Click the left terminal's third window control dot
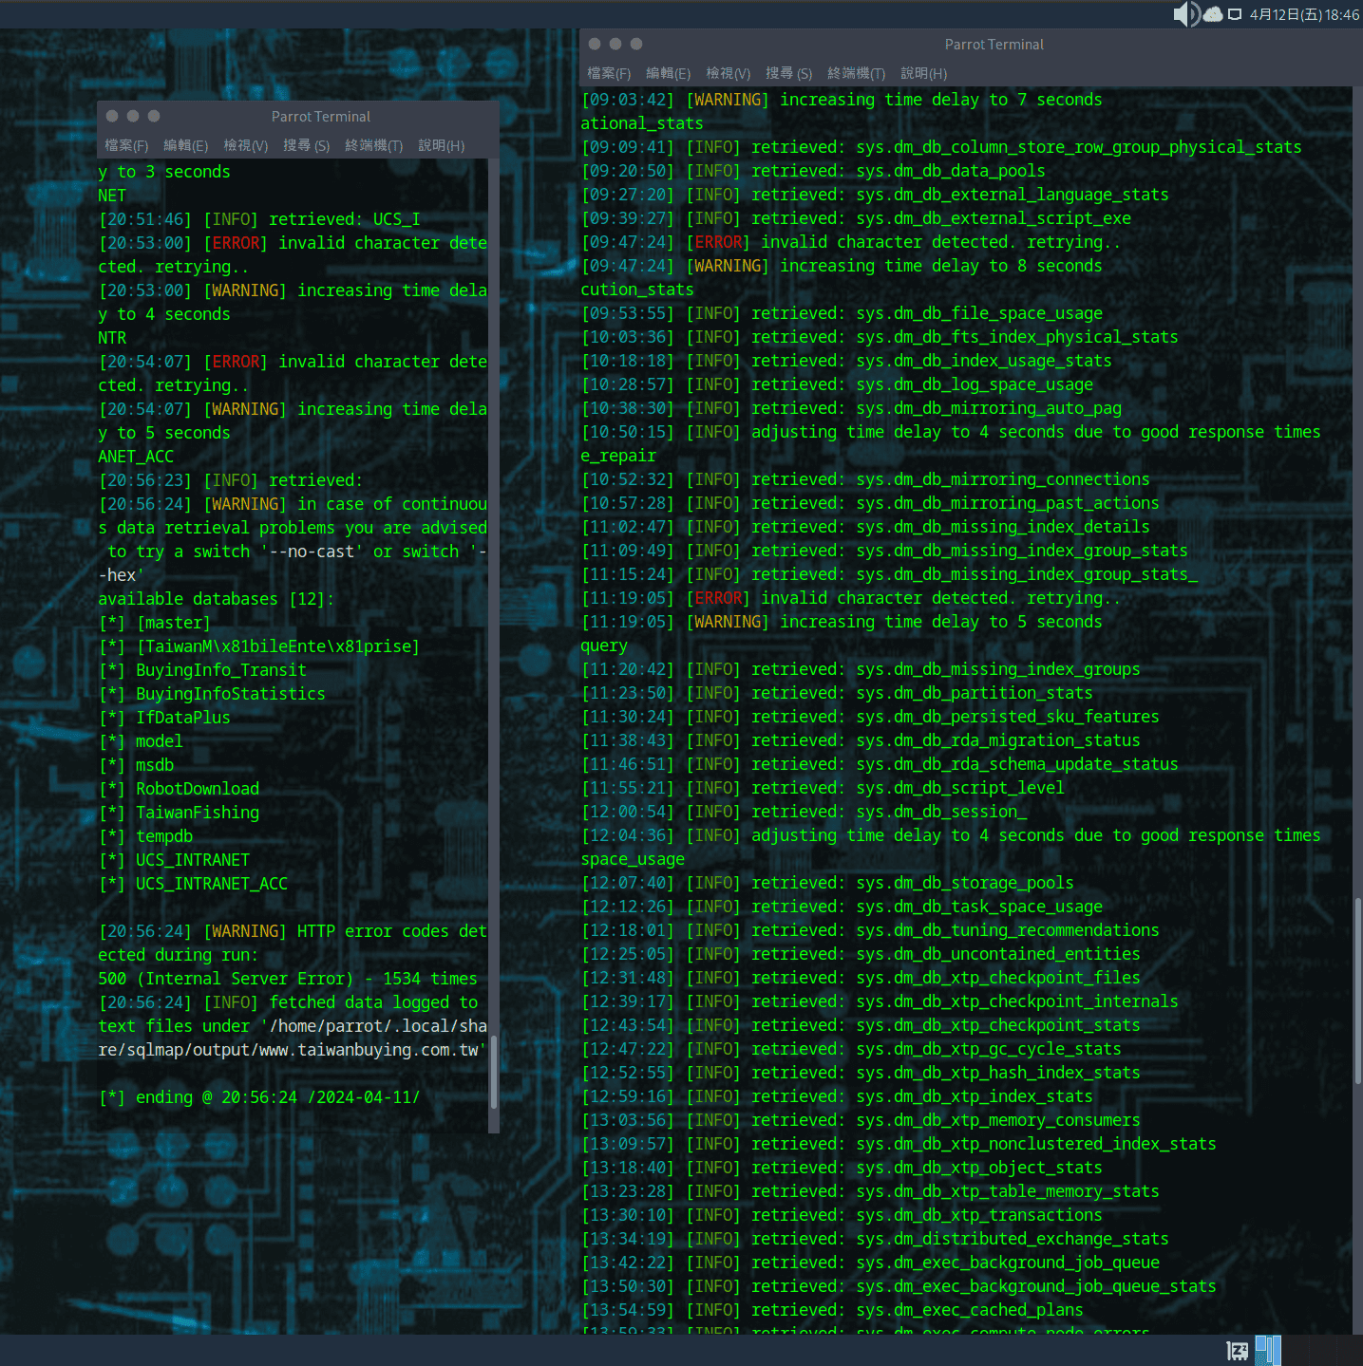This screenshot has height=1366, width=1363. [x=154, y=116]
